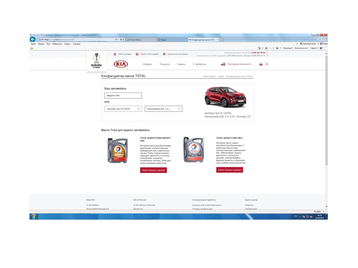Expand the Сервис command bar dropdown
The height and width of the screenshot is (268, 358).
tap(314, 48)
